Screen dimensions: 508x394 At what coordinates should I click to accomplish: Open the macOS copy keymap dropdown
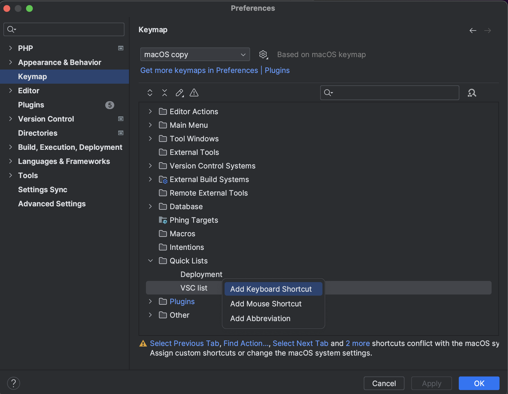195,55
